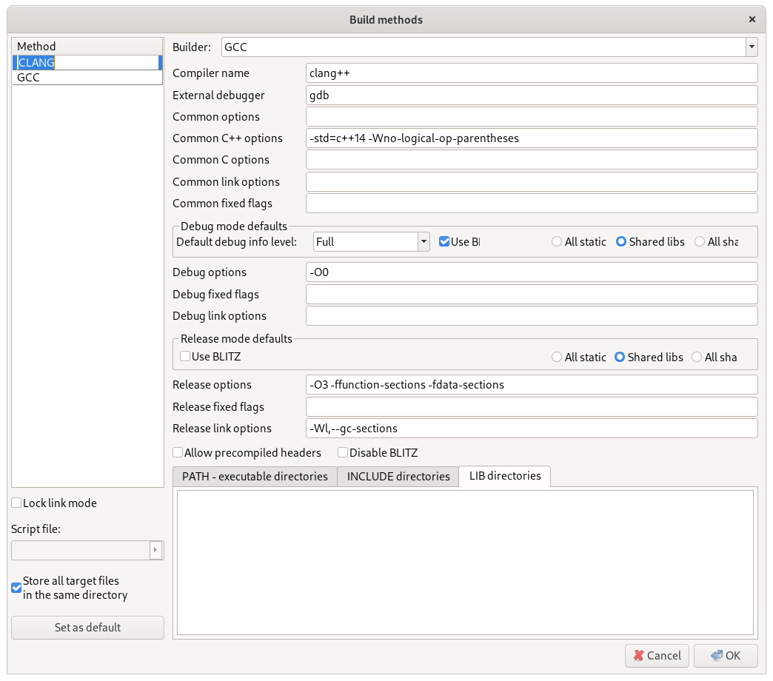Click the Script file dropdown arrow
Image resolution: width=773 pixels, height=681 pixels.
click(x=155, y=550)
